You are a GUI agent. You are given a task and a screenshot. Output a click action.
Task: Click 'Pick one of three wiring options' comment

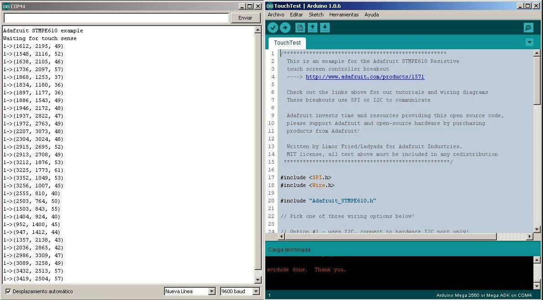click(x=348, y=216)
